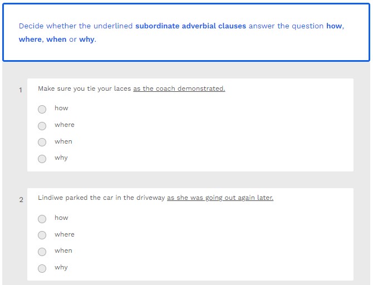Click the 'when' label text in question 2
The image size is (373, 285).
63,250
